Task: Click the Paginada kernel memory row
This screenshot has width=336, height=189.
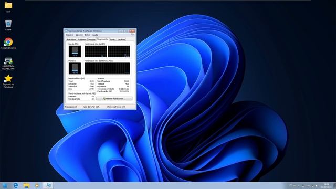Action: (81, 97)
